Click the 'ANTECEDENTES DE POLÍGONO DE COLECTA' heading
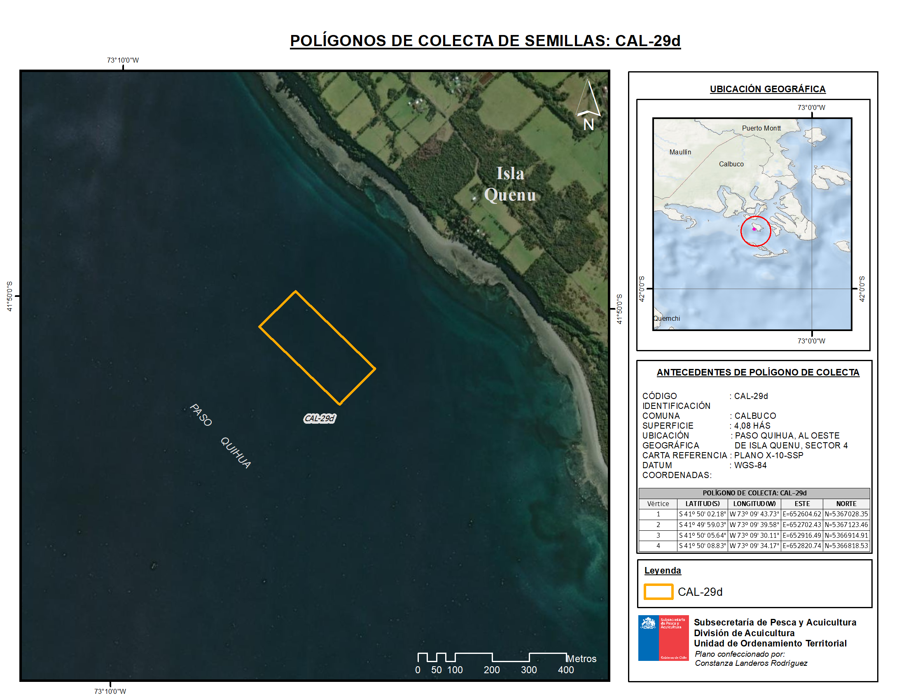 click(757, 372)
